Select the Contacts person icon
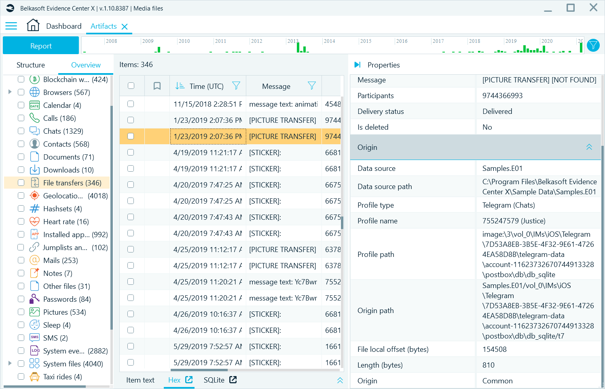605x389 pixels. [x=35, y=144]
